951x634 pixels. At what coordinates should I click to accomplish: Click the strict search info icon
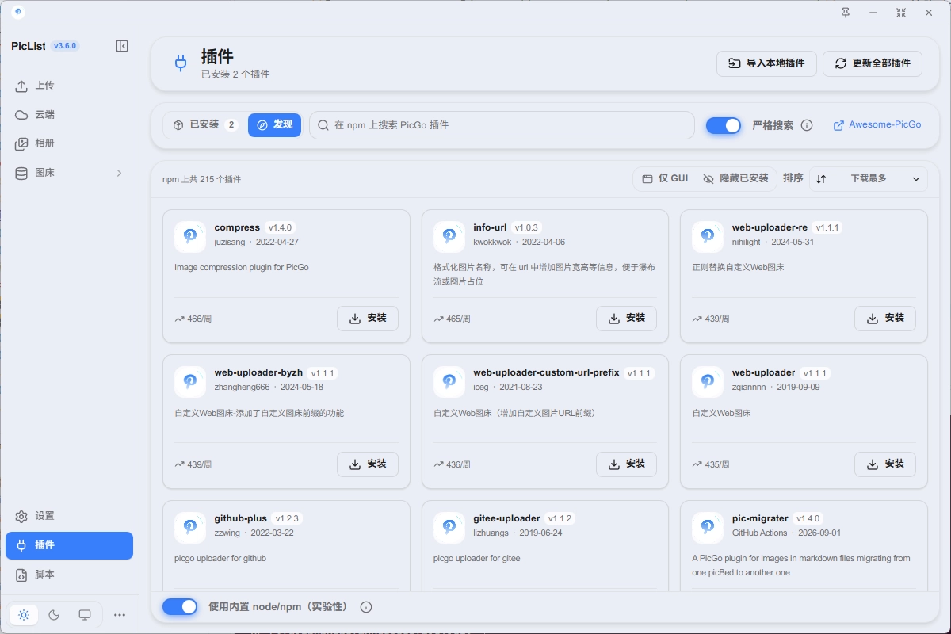coord(807,125)
